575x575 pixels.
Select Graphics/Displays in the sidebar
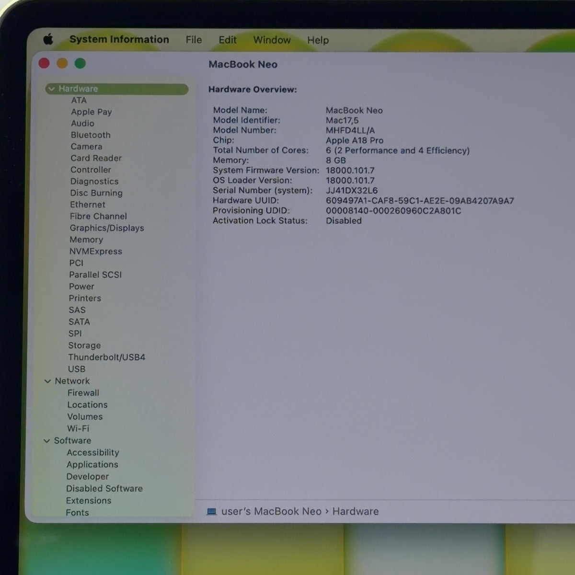pos(107,228)
